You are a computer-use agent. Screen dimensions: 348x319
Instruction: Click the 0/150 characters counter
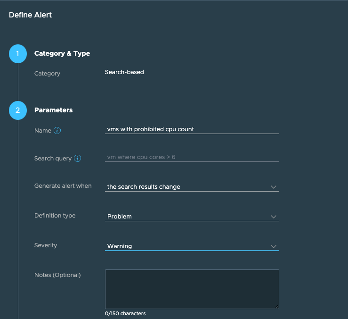pos(125,313)
